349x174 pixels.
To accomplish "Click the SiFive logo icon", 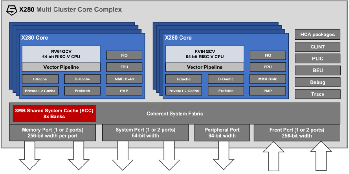I will tap(12, 10).
